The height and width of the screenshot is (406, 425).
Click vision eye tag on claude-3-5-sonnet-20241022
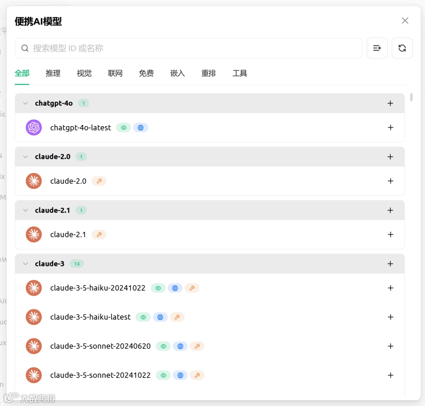[163, 375]
